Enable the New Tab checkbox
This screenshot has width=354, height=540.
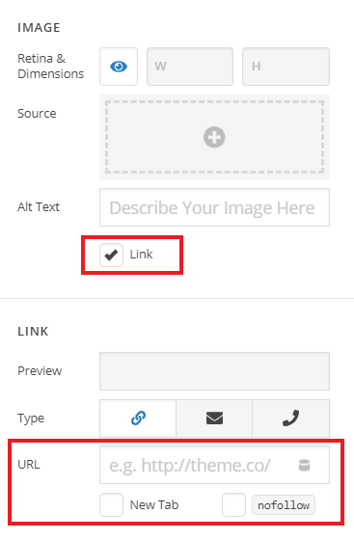click(111, 505)
